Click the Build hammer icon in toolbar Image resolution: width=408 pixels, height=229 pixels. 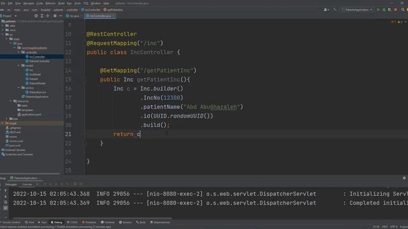pyautogui.click(x=335, y=10)
